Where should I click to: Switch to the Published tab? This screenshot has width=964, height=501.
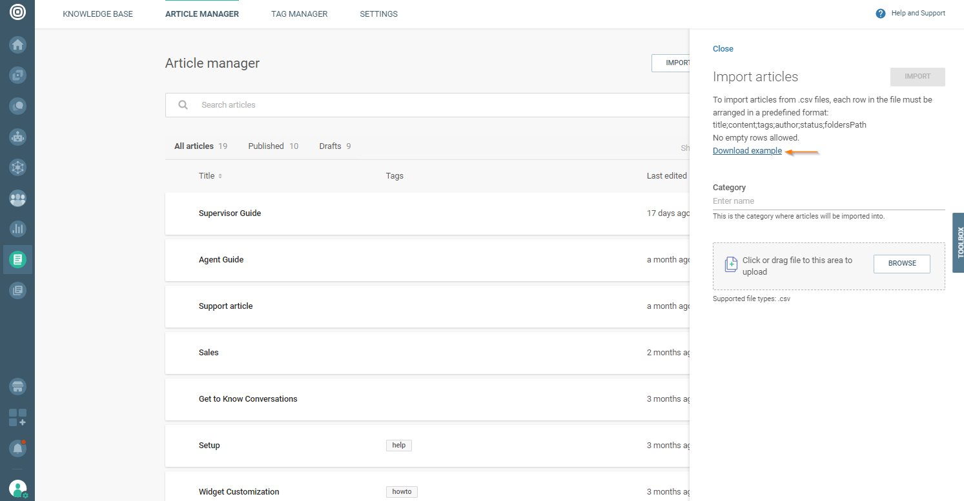(266, 146)
